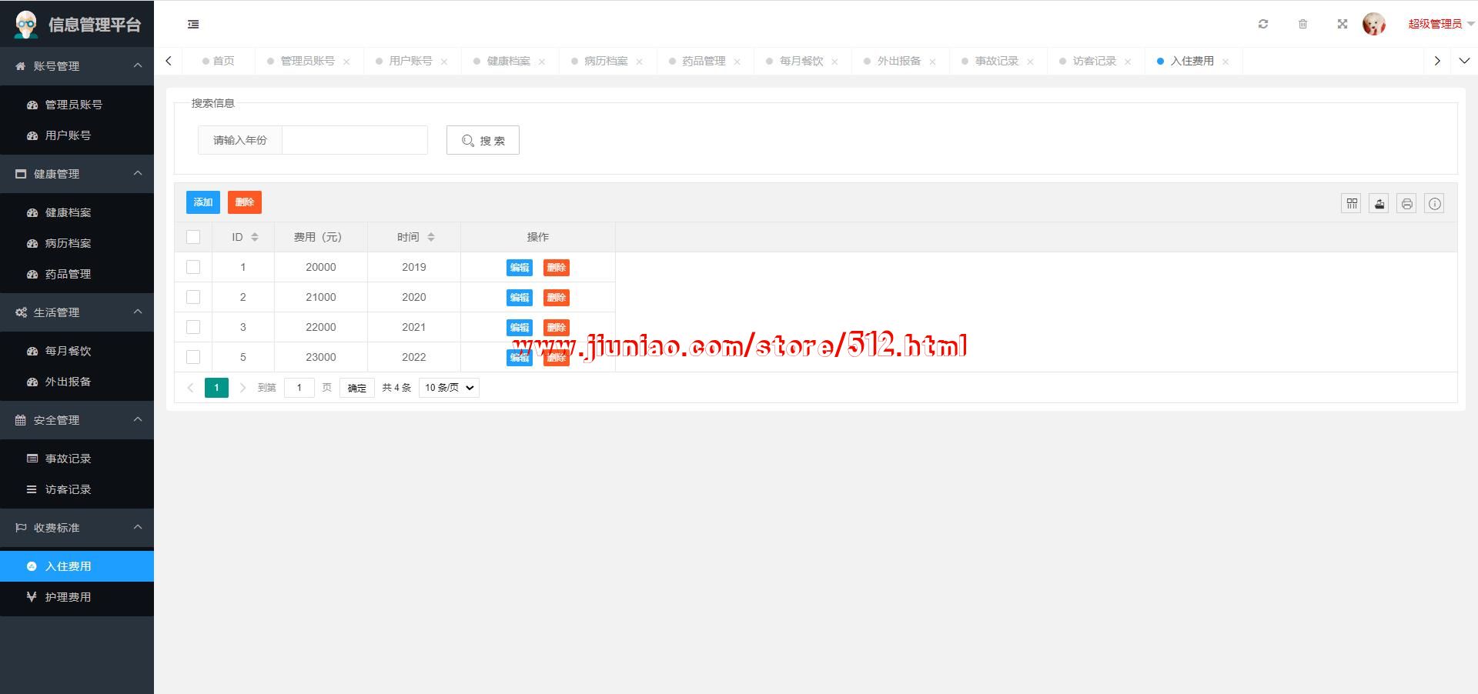Screen dimensions: 1478x694
Task: Print the table using the printer icon
Action: (1407, 203)
